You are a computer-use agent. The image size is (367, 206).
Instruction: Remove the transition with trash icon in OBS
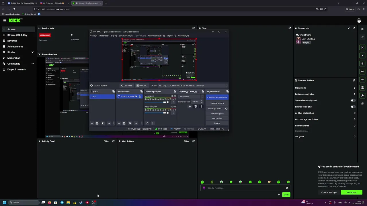pos(196,106)
